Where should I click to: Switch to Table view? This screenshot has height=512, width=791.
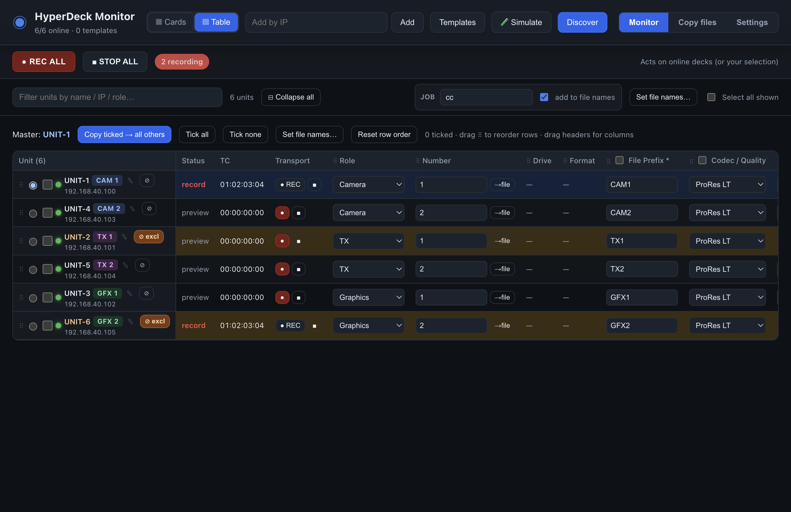pyautogui.click(x=216, y=22)
